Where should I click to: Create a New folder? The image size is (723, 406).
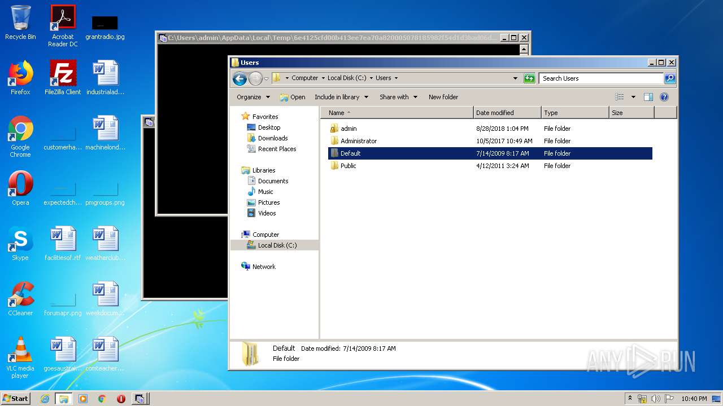tap(443, 97)
